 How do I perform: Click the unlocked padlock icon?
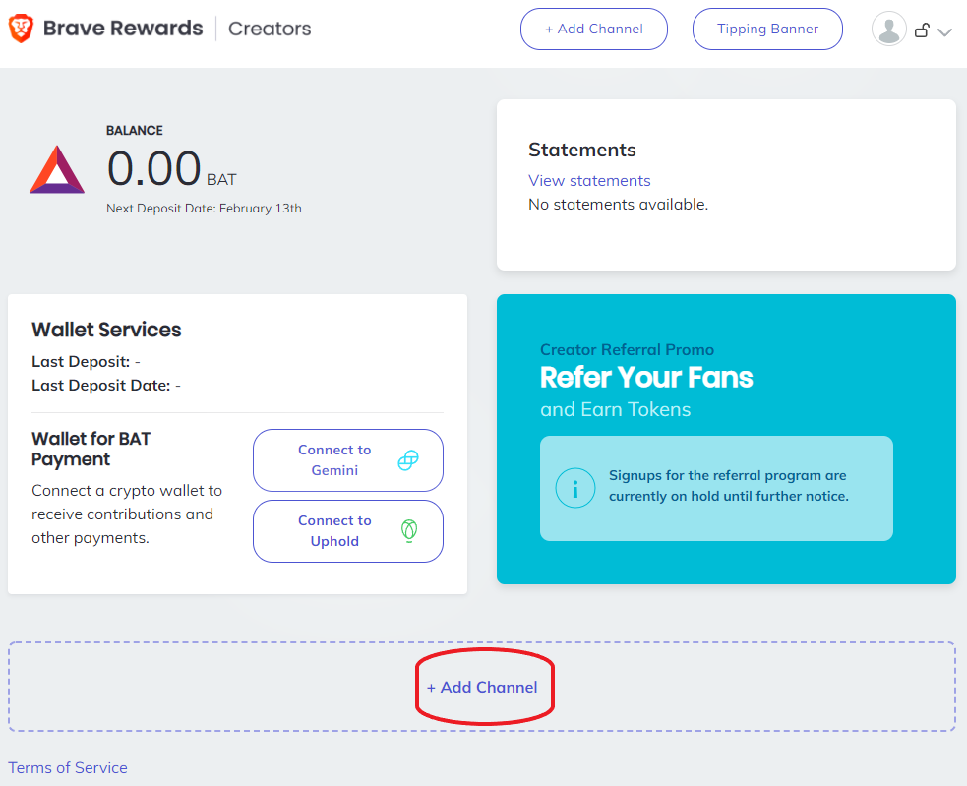point(922,30)
